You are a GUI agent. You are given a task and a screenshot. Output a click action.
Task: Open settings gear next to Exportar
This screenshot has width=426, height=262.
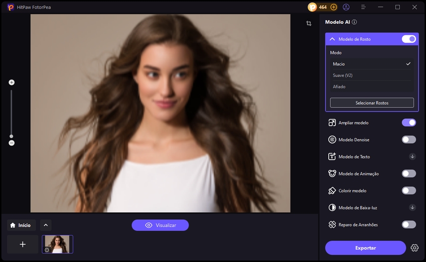(415, 248)
